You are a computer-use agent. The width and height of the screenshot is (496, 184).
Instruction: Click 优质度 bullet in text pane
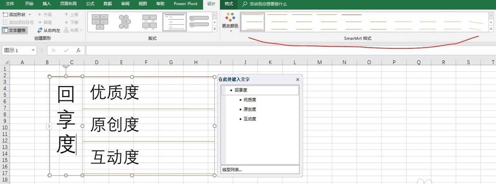(250, 100)
